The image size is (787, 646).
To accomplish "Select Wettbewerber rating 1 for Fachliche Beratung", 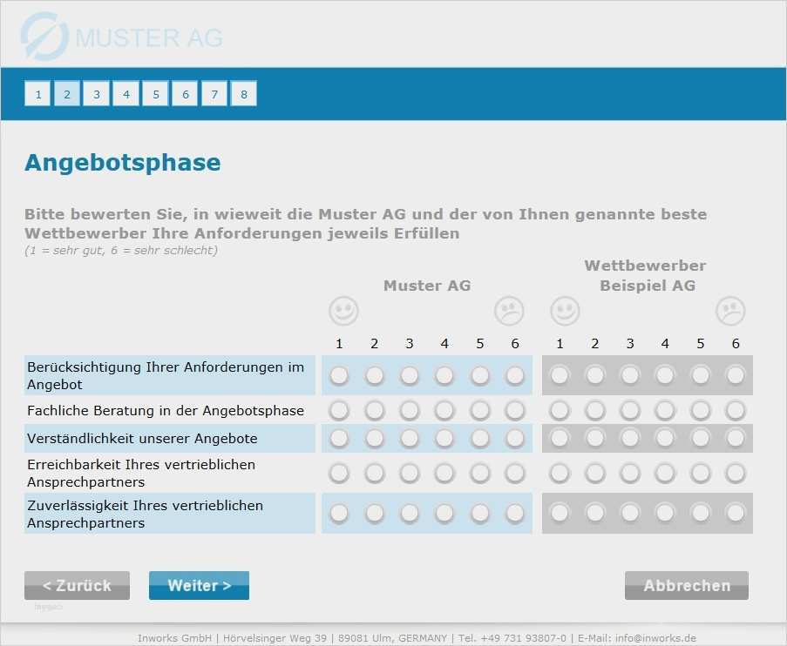I will coord(560,410).
